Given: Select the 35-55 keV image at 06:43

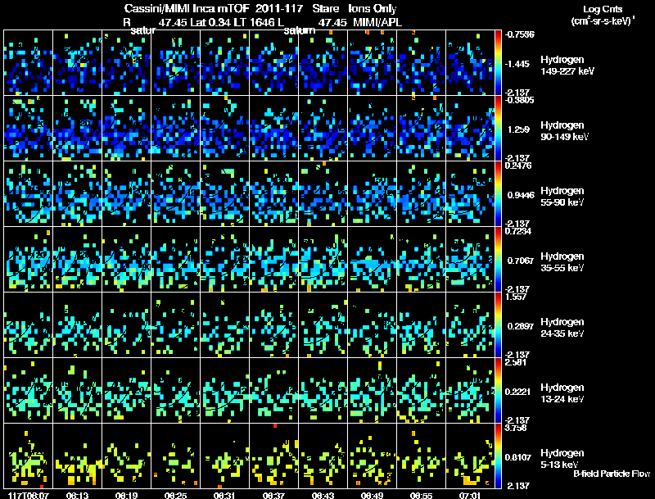Looking at the screenshot, I should tap(323, 259).
